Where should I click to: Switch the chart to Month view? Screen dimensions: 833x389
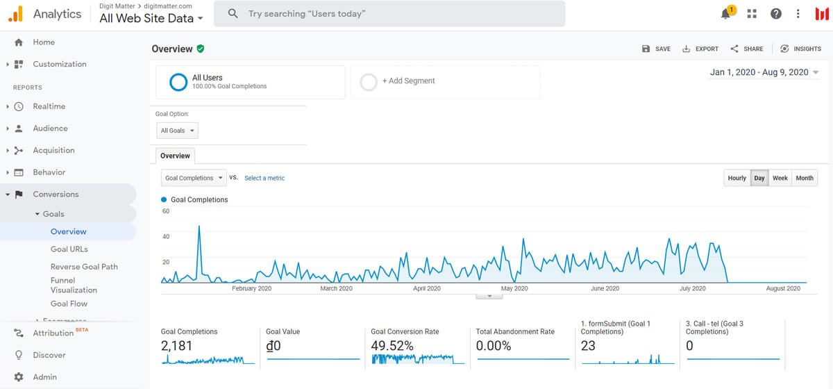(x=805, y=178)
